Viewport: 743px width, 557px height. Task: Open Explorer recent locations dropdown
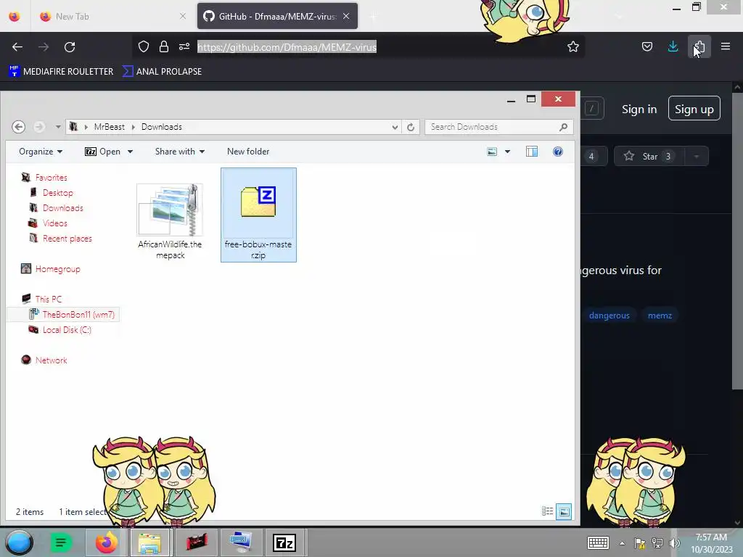click(58, 127)
